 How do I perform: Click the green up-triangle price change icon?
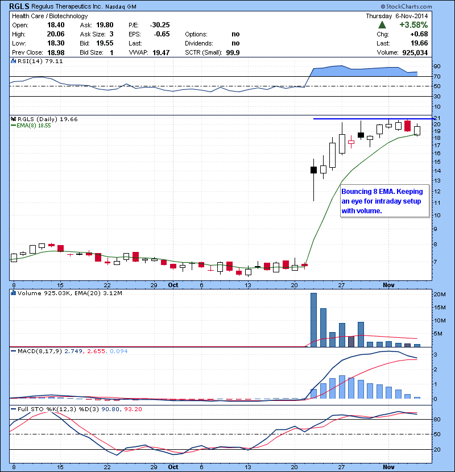point(382,24)
